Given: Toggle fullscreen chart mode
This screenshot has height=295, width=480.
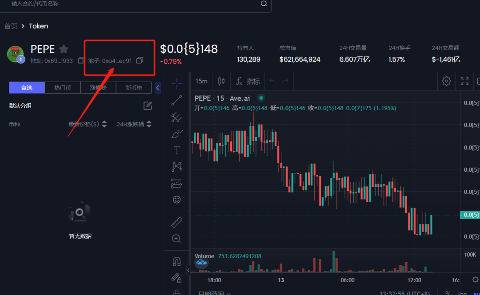Looking at the screenshot, I should 464,81.
